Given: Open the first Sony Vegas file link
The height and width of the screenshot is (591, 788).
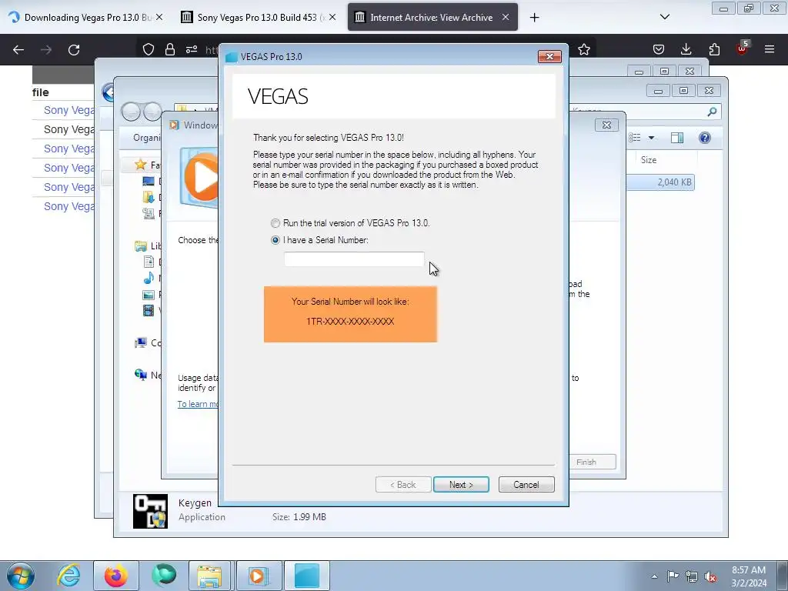Looking at the screenshot, I should point(68,110).
